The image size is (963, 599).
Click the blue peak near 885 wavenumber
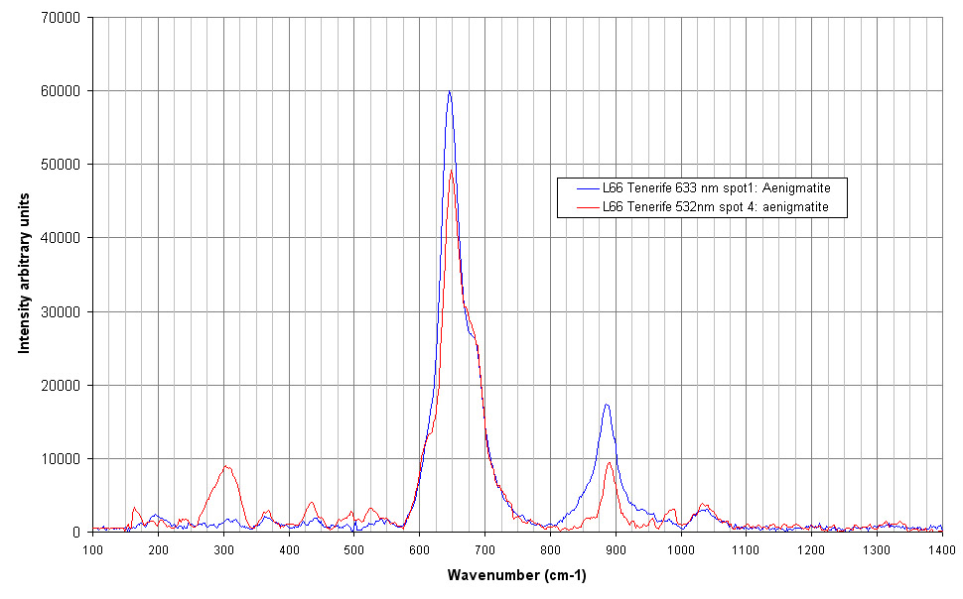[606, 405]
